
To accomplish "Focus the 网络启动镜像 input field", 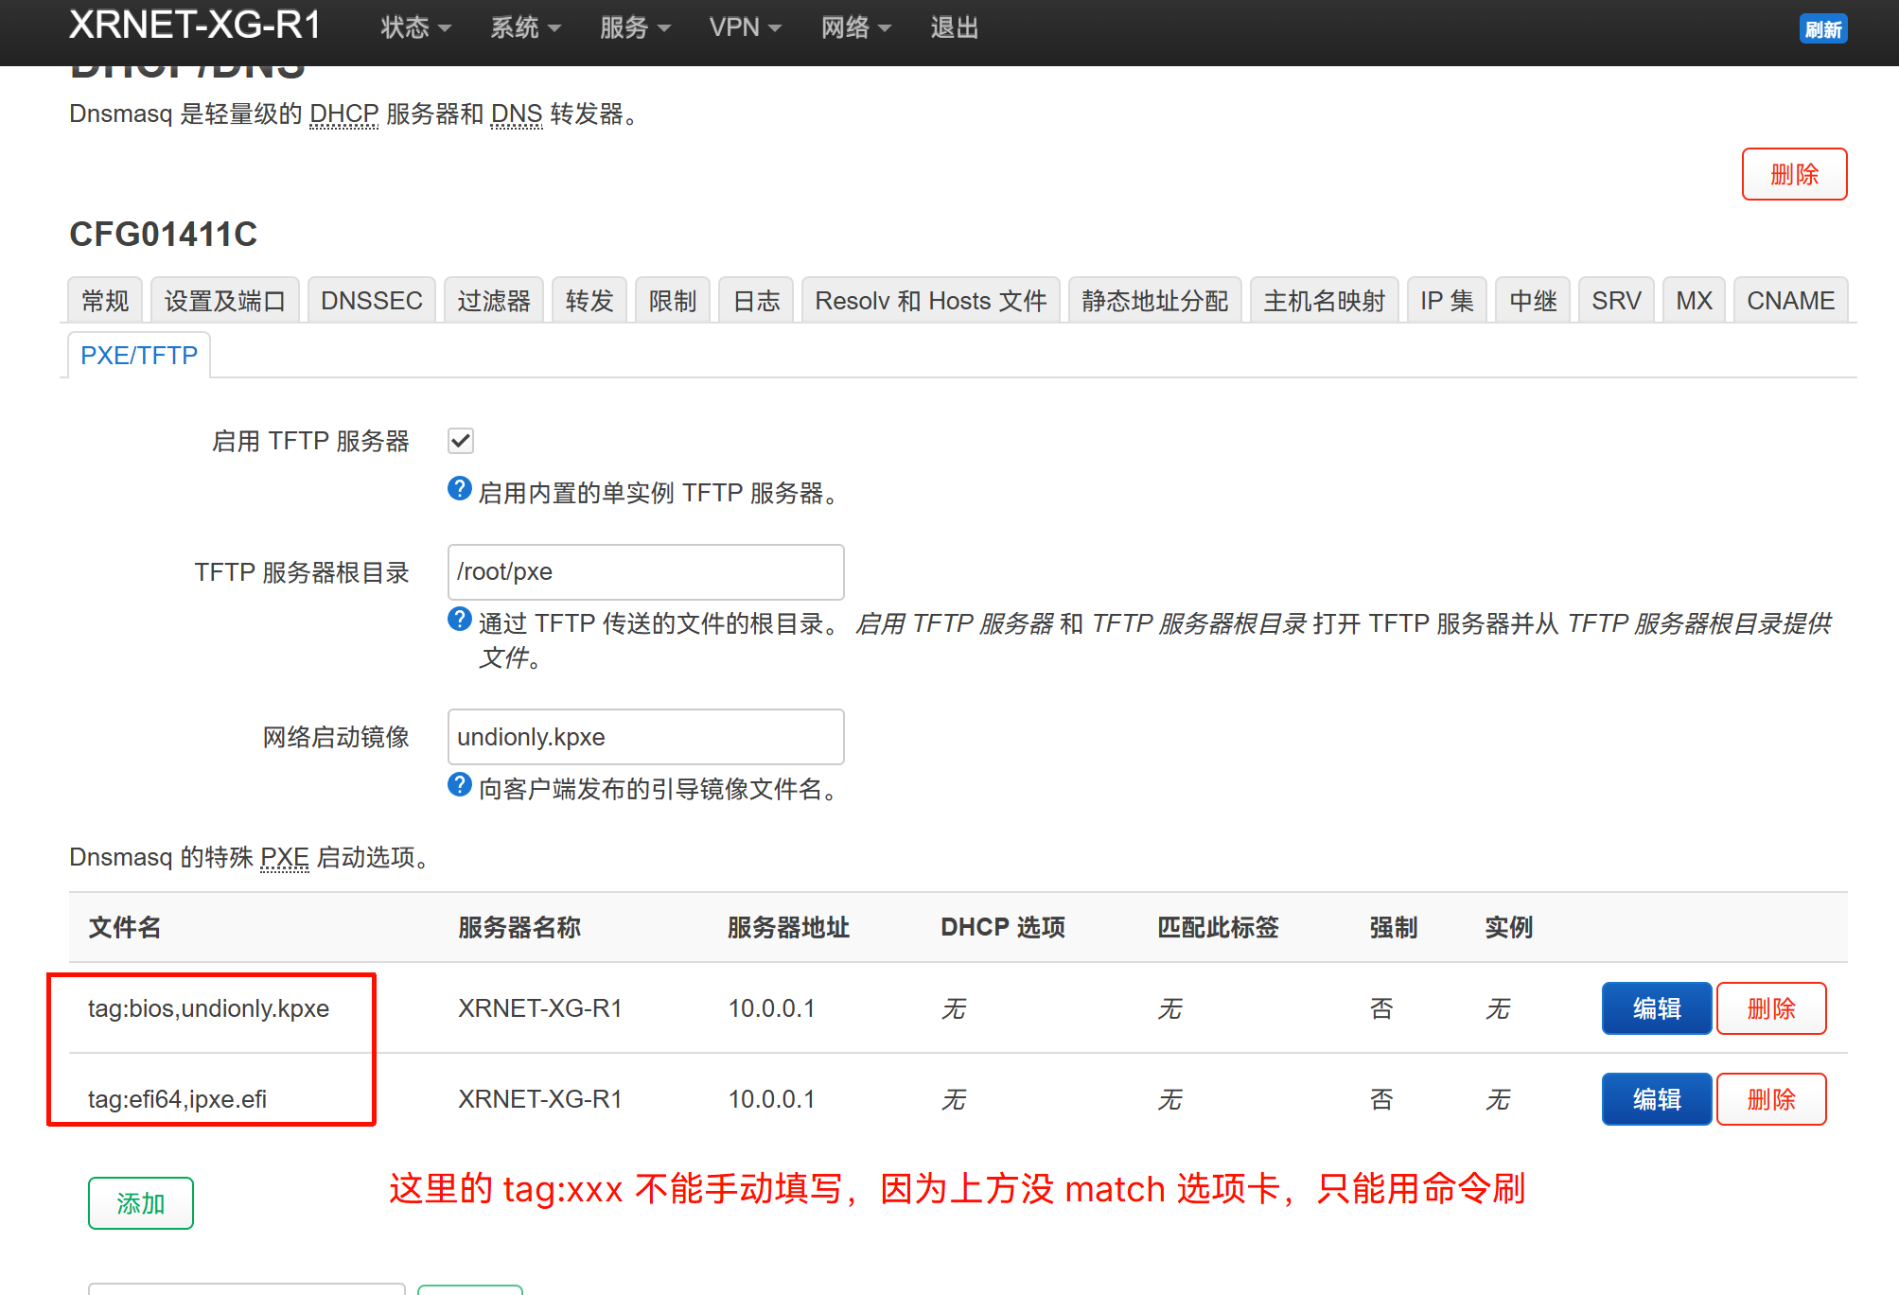I will (x=645, y=737).
